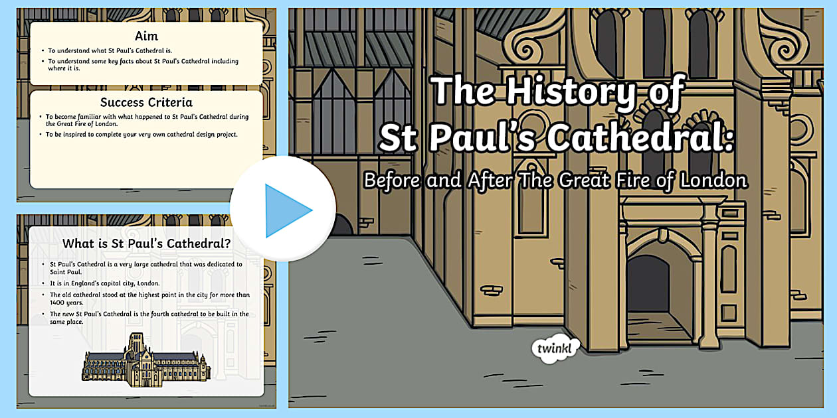Click the 'To become familiar with what happened' bullet

click(146, 120)
